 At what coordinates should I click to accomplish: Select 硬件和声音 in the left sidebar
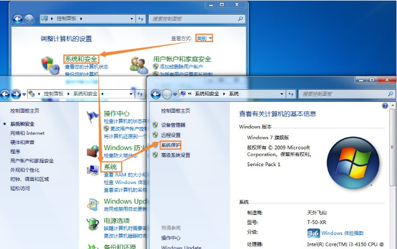22,142
